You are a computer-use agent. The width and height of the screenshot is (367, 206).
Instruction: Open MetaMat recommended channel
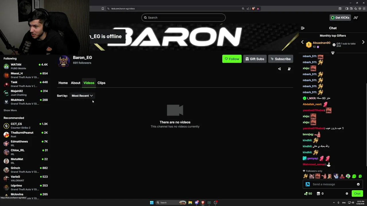tap(26, 161)
